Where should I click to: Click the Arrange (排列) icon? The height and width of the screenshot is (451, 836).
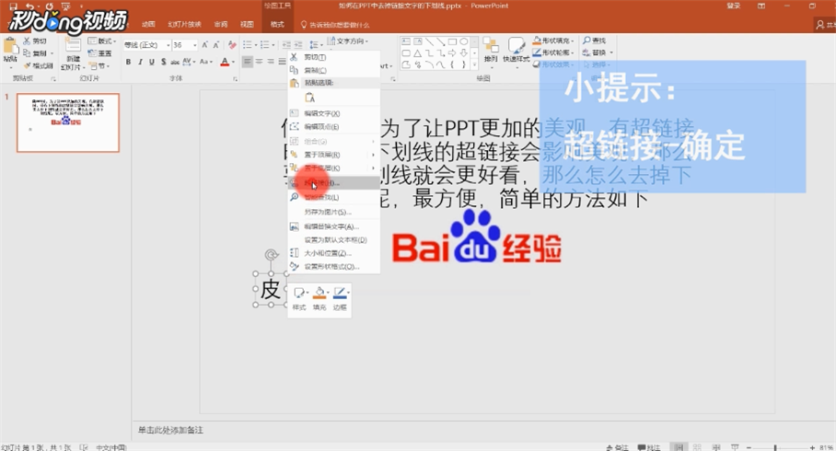491,46
